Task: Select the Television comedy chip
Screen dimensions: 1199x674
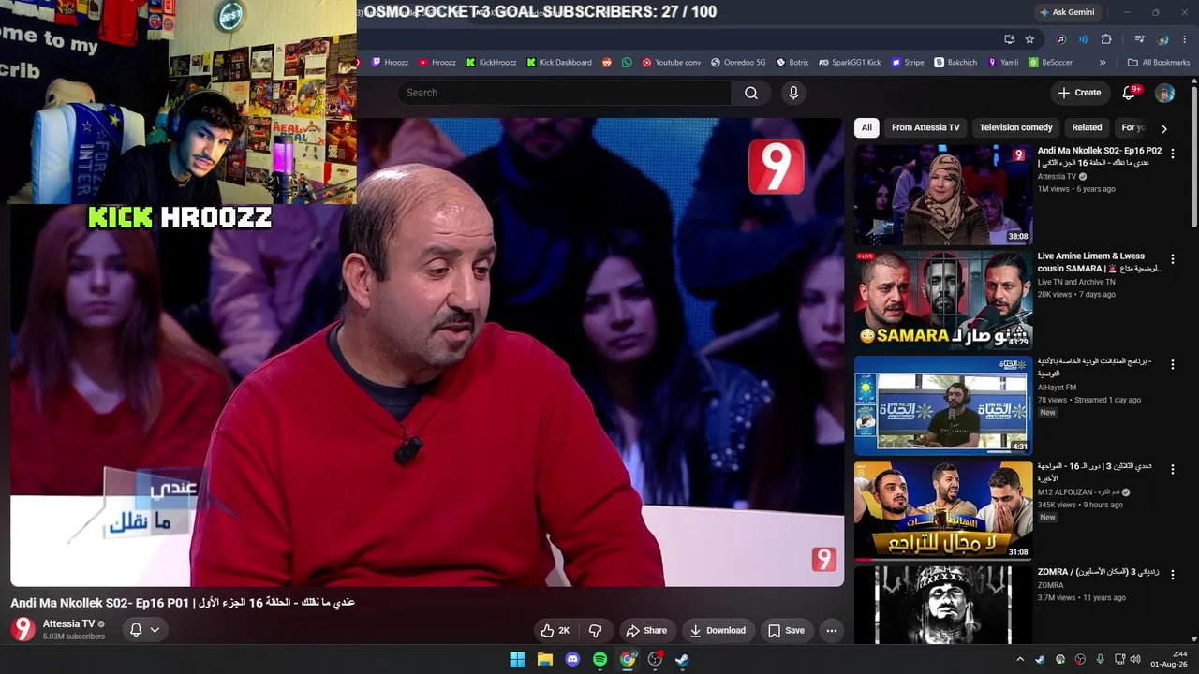Action: pos(1015,127)
